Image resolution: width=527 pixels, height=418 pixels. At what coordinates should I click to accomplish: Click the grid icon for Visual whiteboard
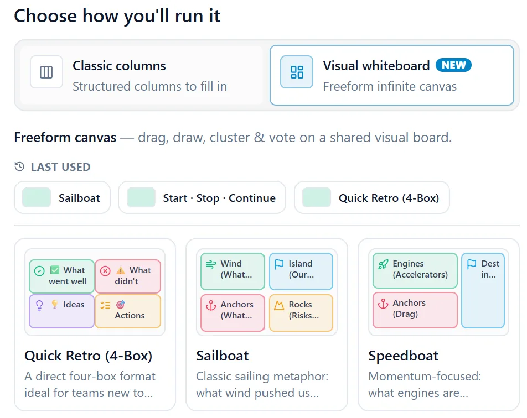coord(297,72)
